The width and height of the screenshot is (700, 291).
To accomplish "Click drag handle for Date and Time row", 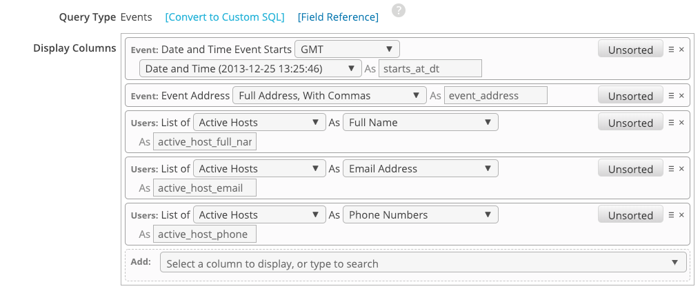I will pyautogui.click(x=671, y=50).
